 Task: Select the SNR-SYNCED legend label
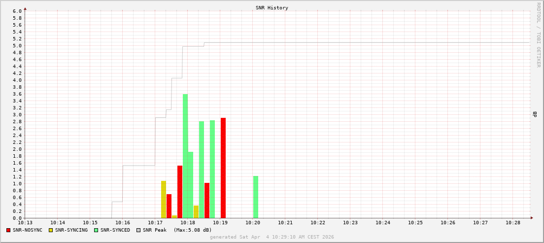115,230
